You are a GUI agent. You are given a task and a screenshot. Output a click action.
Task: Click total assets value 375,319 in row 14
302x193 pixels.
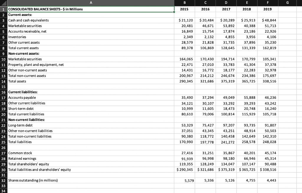[x=226, y=81]
